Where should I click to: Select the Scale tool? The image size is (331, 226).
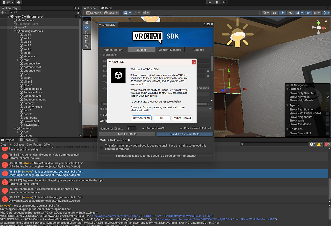(x=87, y=37)
